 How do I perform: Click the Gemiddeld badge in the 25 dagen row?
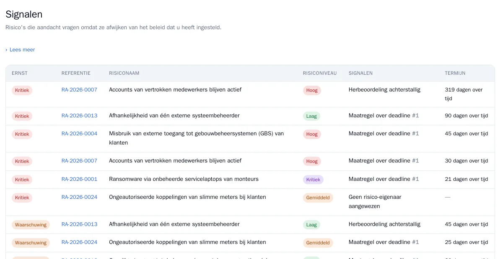tap(318, 243)
